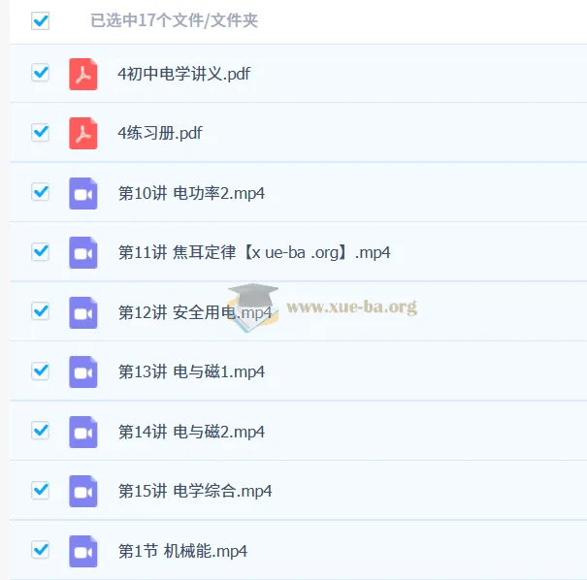This screenshot has height=580, width=587.
Task: Click the video icon for 第10讲 电功率2.mp4
Action: tap(83, 193)
